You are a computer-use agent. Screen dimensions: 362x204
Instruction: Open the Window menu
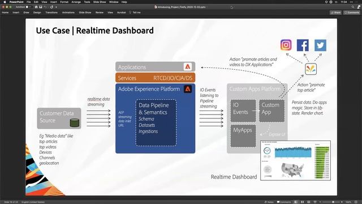[114, 2]
